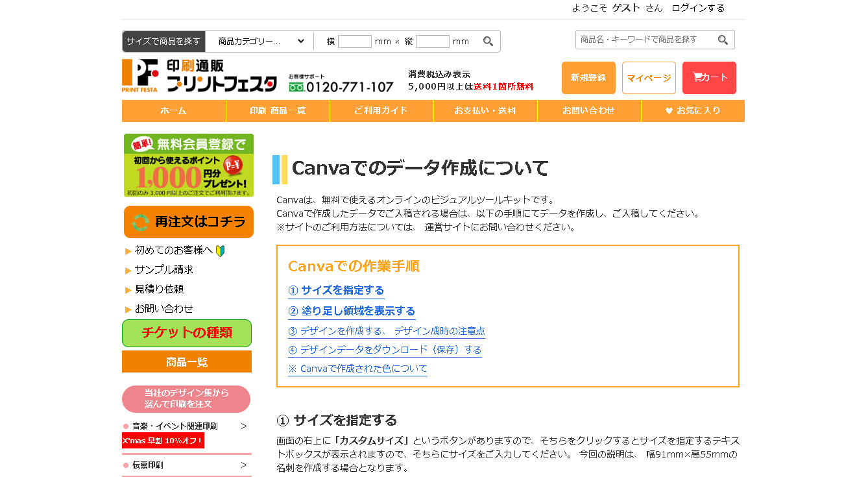
Task: Focus the 横 mm width field
Action: click(x=355, y=42)
